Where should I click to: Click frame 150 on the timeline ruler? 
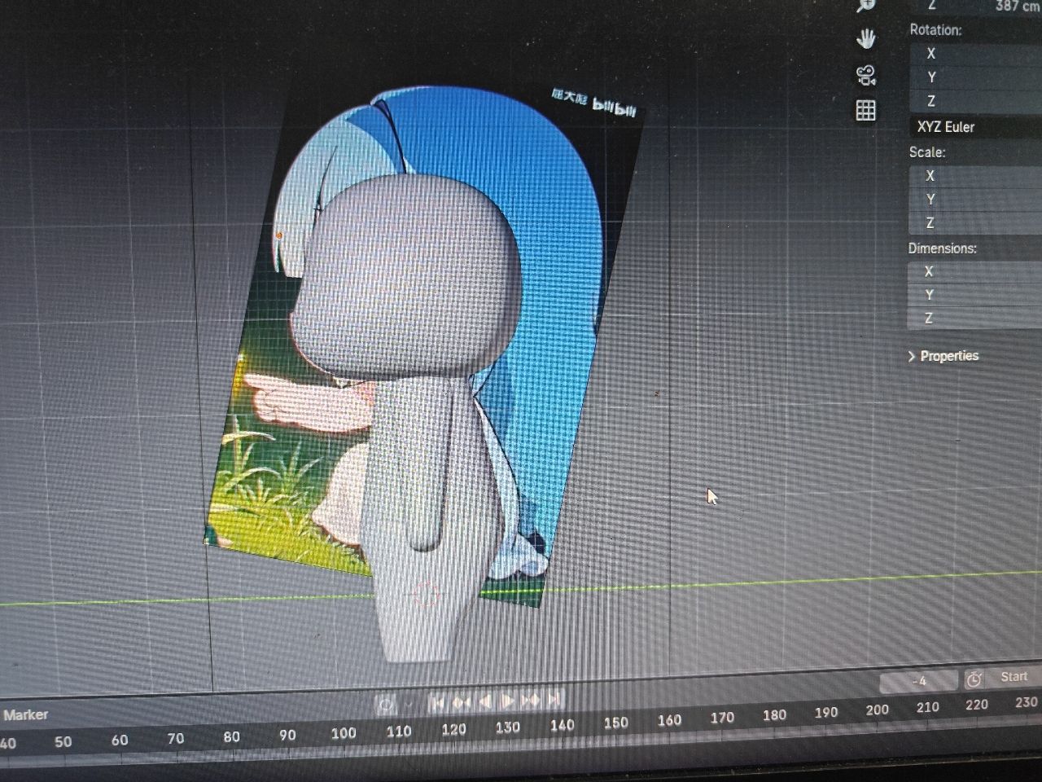pyautogui.click(x=615, y=723)
